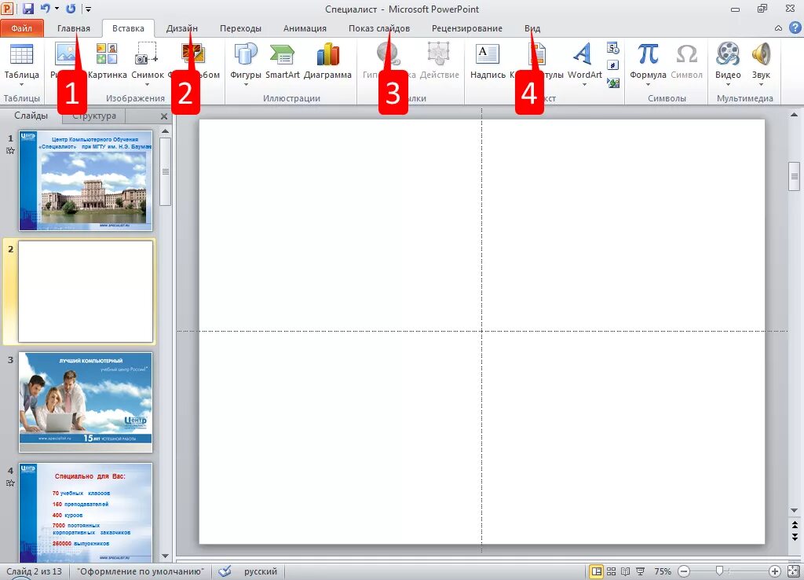
Task: Expand the arrow under Звук
Action: click(761, 85)
